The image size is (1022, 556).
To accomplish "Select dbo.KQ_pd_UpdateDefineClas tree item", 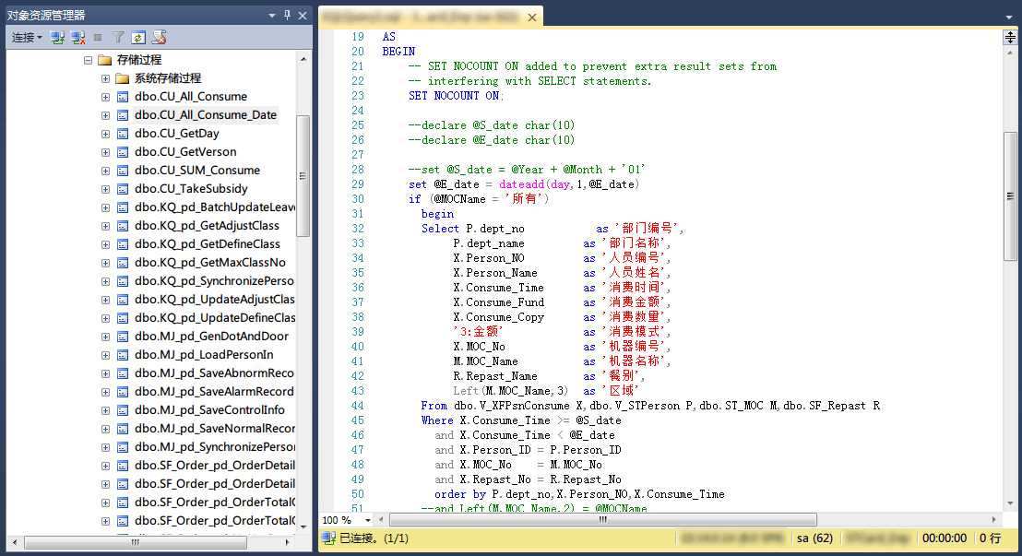I will (214, 318).
